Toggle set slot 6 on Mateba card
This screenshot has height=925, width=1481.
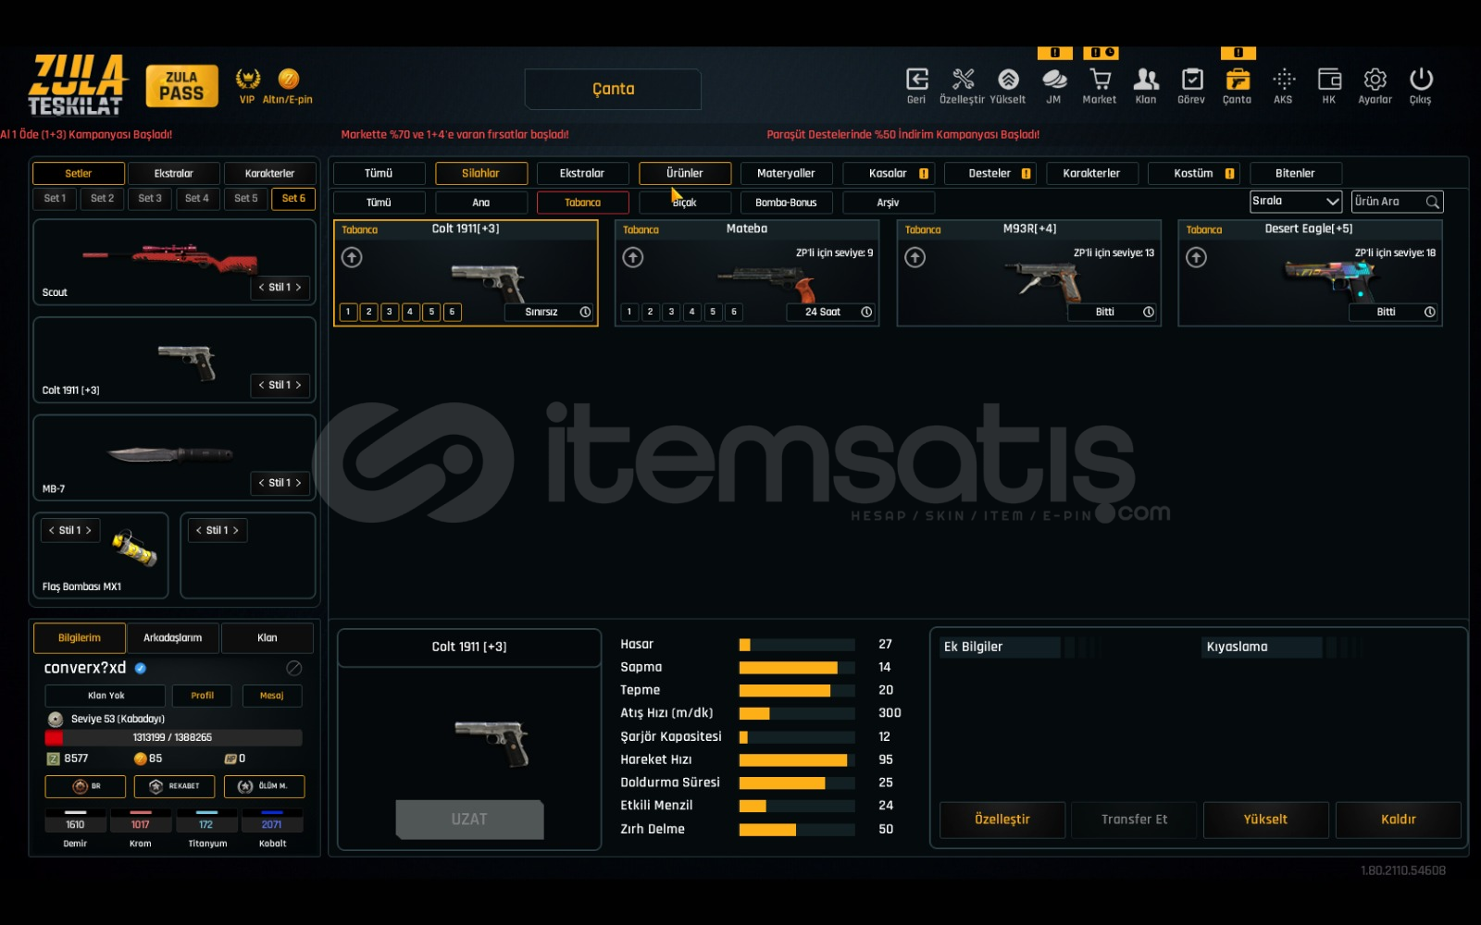[x=734, y=312]
